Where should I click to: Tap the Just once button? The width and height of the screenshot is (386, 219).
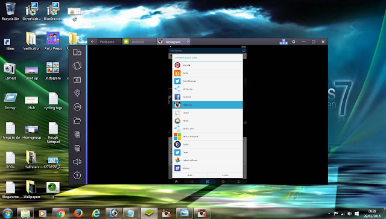[225, 175]
